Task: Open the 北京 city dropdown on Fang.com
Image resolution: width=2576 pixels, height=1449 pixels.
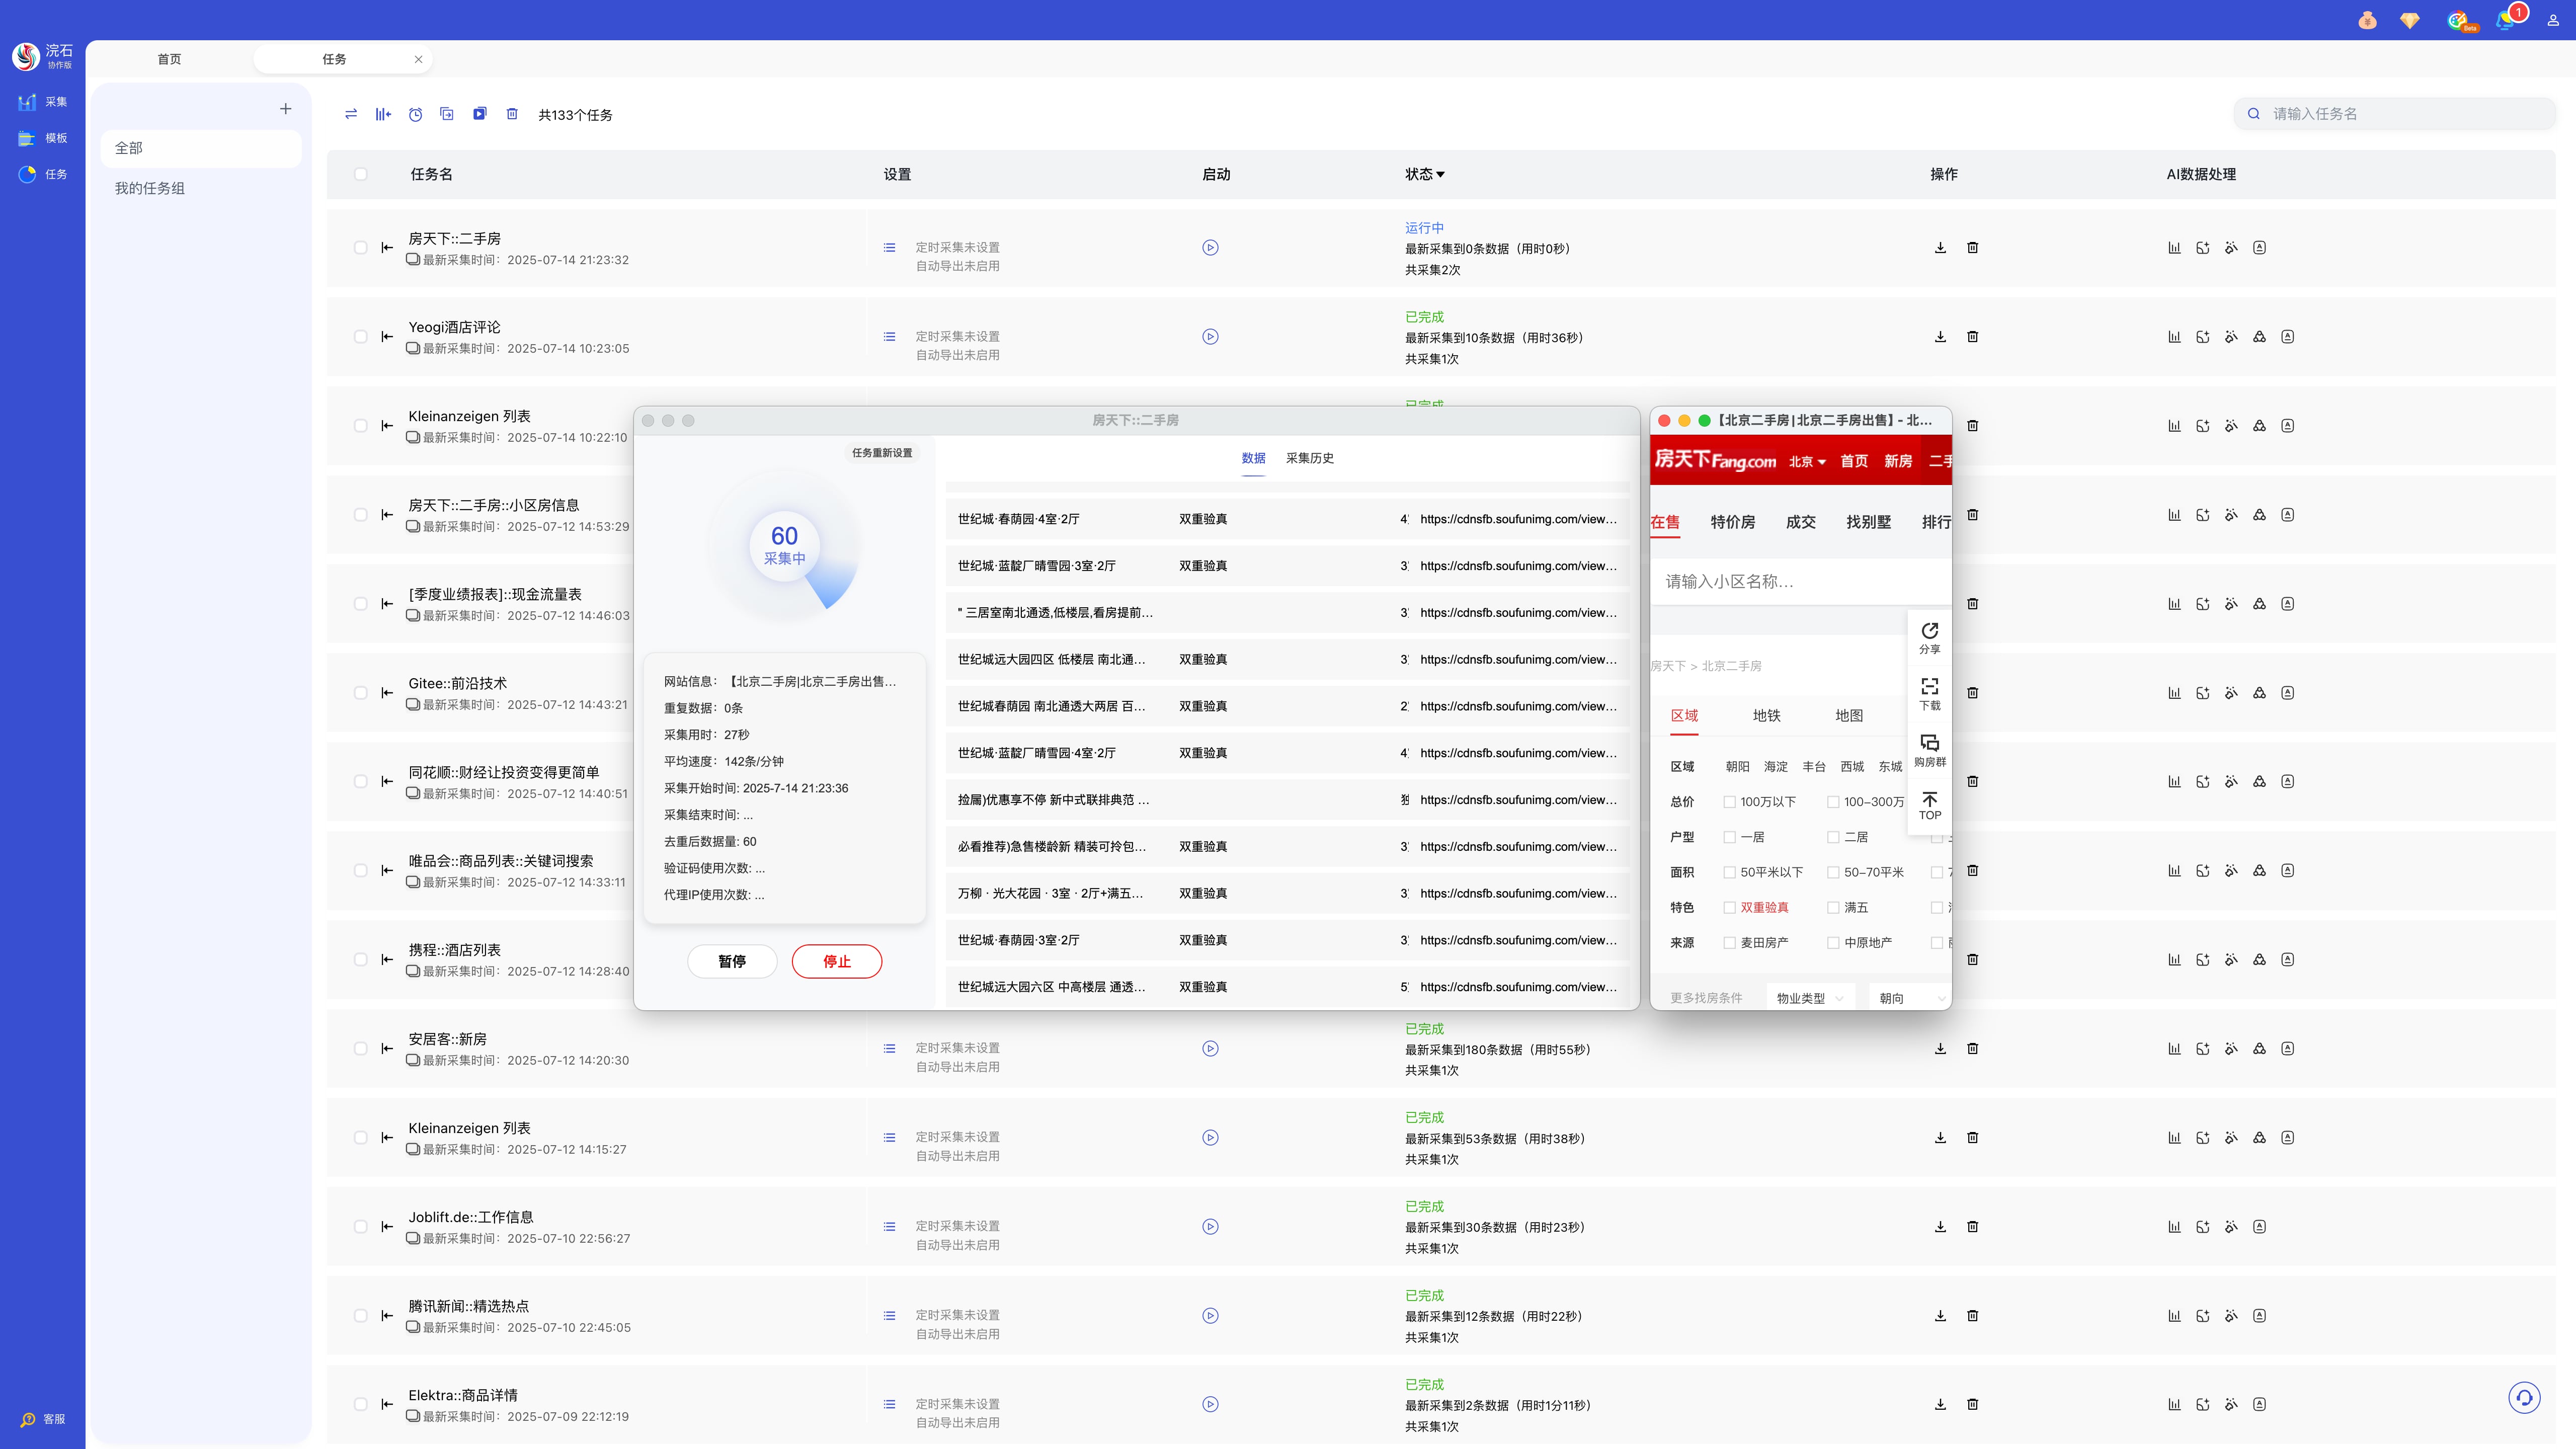Action: pyautogui.click(x=1807, y=461)
